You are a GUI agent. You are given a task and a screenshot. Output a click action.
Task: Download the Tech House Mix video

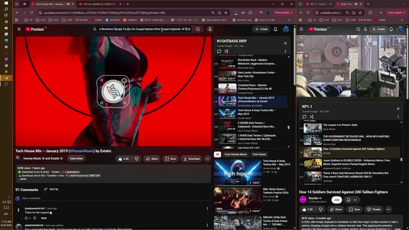[192, 159]
